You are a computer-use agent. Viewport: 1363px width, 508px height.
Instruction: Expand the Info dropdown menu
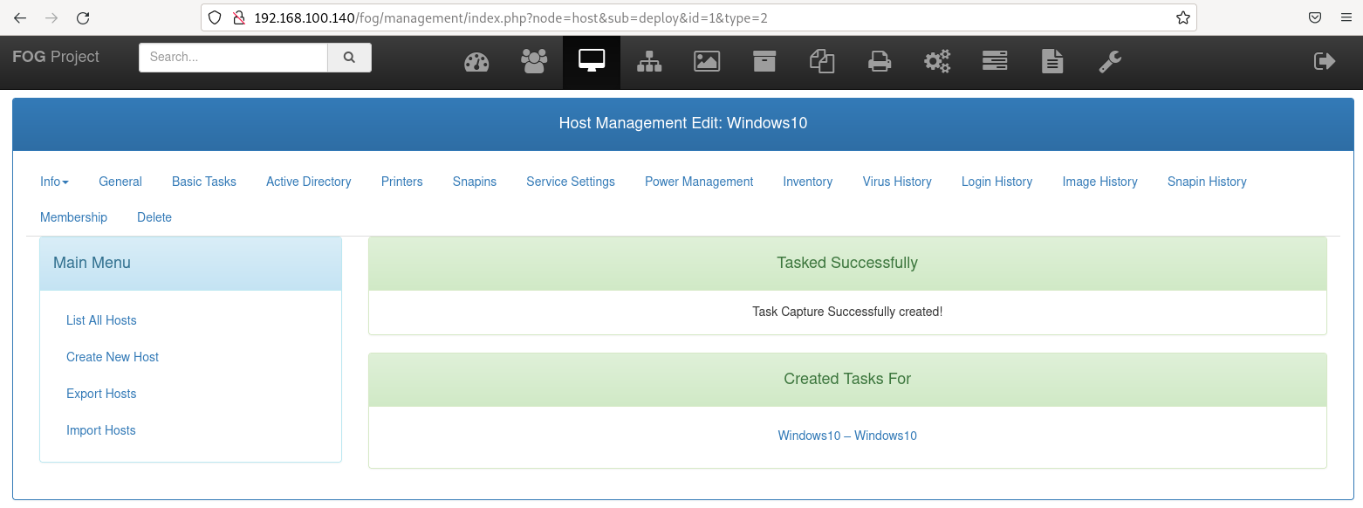click(54, 182)
